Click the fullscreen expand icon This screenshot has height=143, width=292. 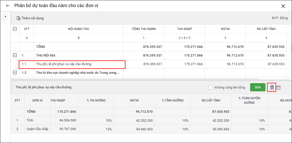[x=285, y=87]
